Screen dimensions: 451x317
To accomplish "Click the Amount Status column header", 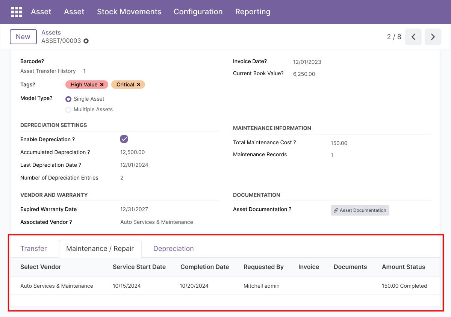I will pyautogui.click(x=404, y=267).
